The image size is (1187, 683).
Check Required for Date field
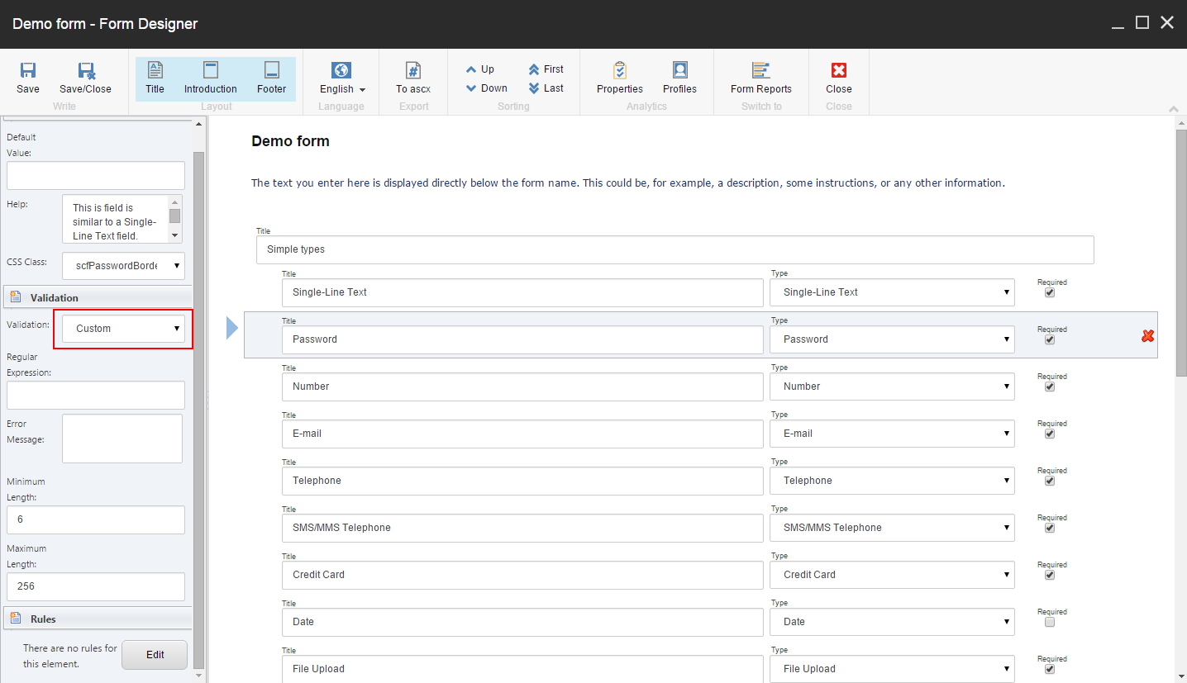click(1050, 622)
